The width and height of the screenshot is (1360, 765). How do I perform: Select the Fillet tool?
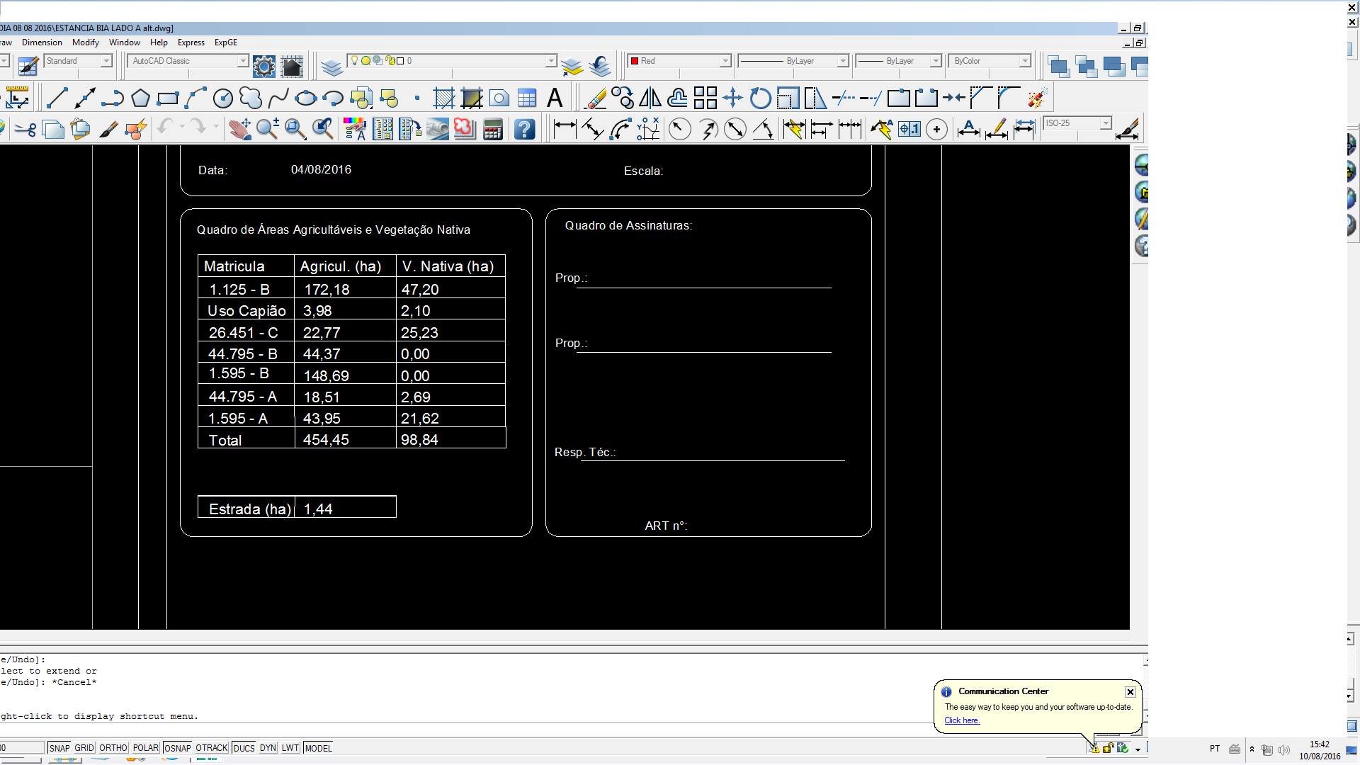click(1009, 98)
